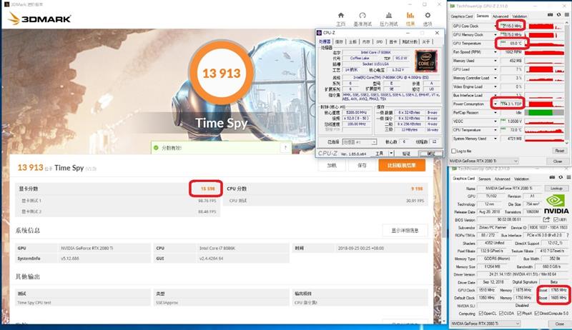Expand the GPU Core Clock sensor dropdown
Screen dimensions: 572x330
[496, 26]
